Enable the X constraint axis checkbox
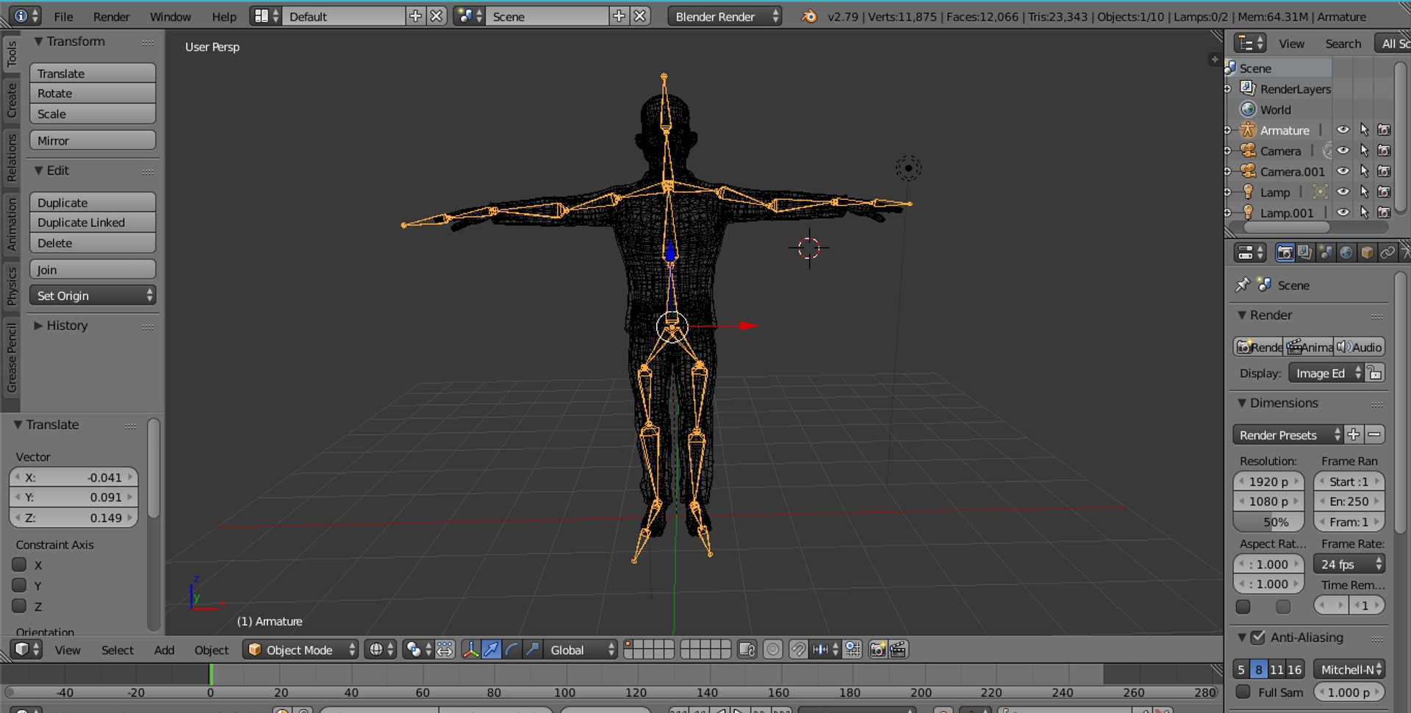 pos(20,565)
